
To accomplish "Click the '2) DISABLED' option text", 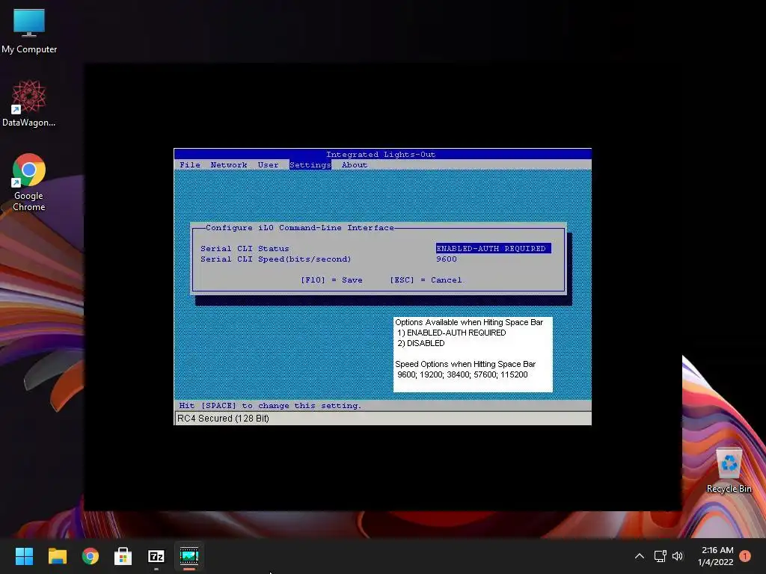I will click(421, 343).
